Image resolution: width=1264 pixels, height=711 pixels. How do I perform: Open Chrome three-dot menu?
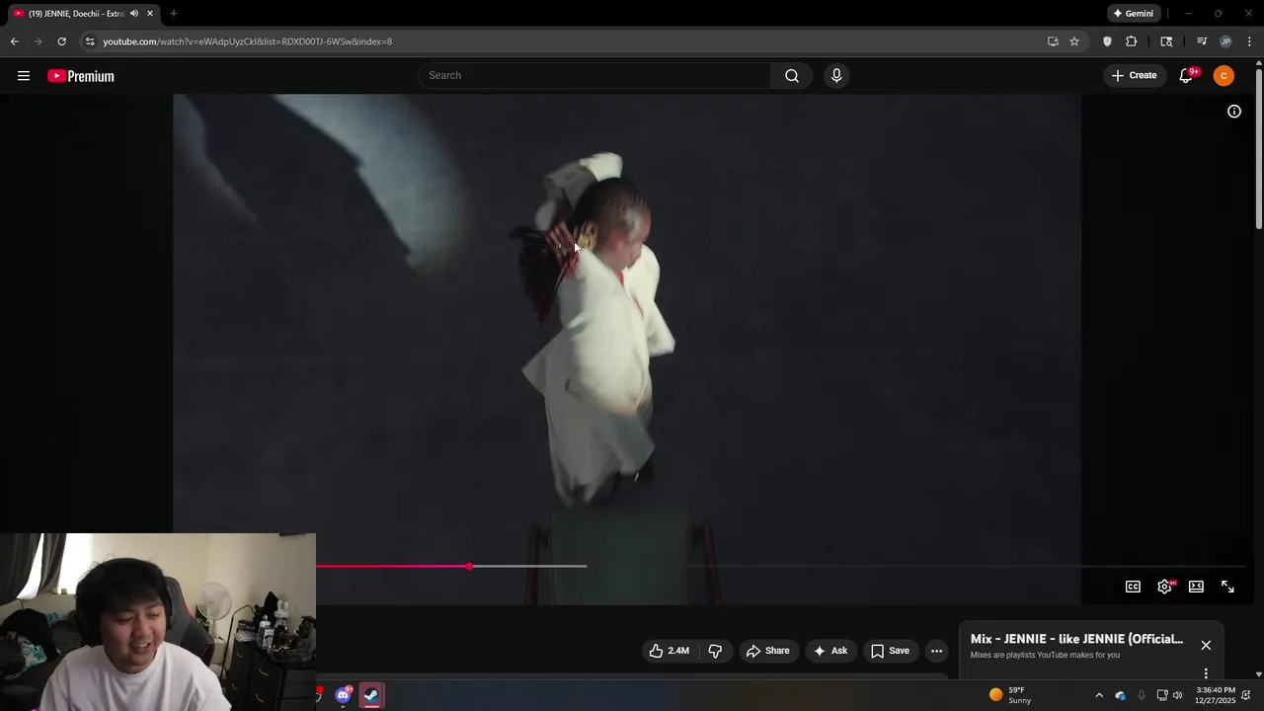(x=1250, y=41)
